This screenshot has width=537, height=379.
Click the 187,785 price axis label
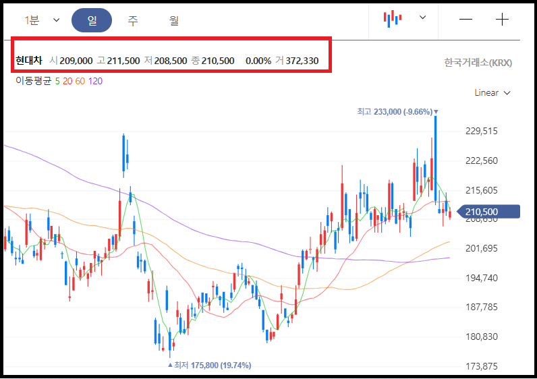click(482, 307)
